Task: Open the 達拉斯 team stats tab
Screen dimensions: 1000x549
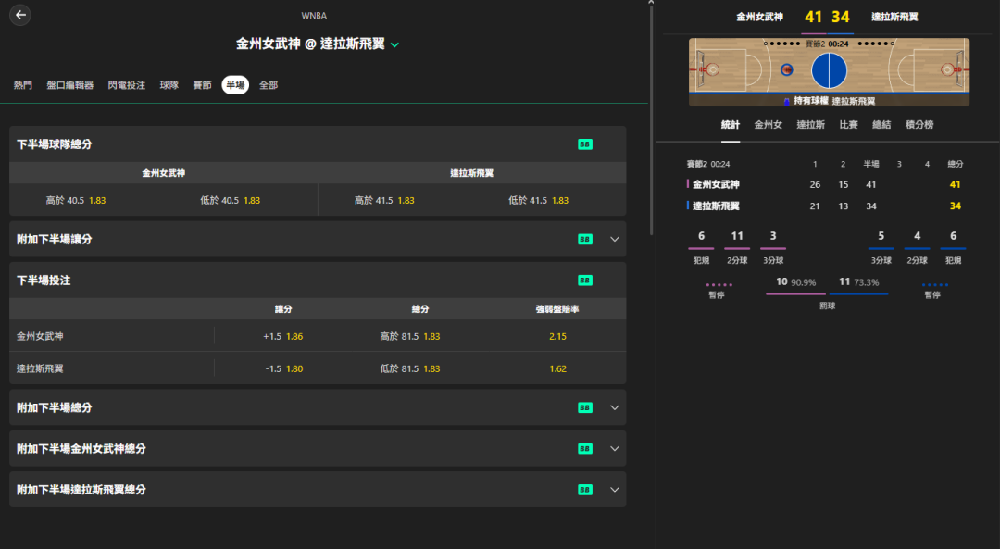Action: pos(810,125)
